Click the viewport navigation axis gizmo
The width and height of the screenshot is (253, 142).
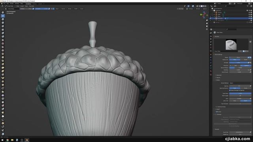pos(204,15)
